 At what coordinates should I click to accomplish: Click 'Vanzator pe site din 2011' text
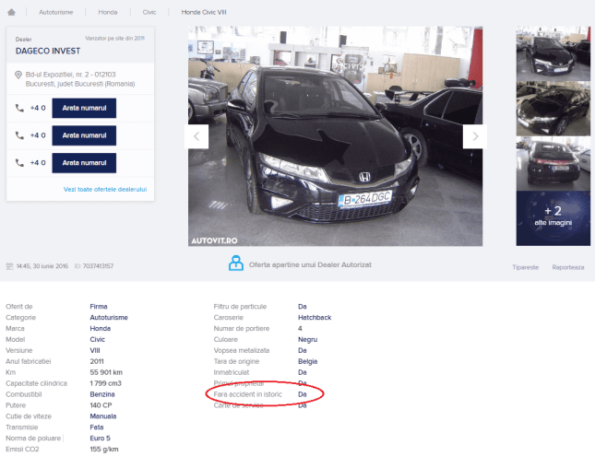tap(114, 39)
